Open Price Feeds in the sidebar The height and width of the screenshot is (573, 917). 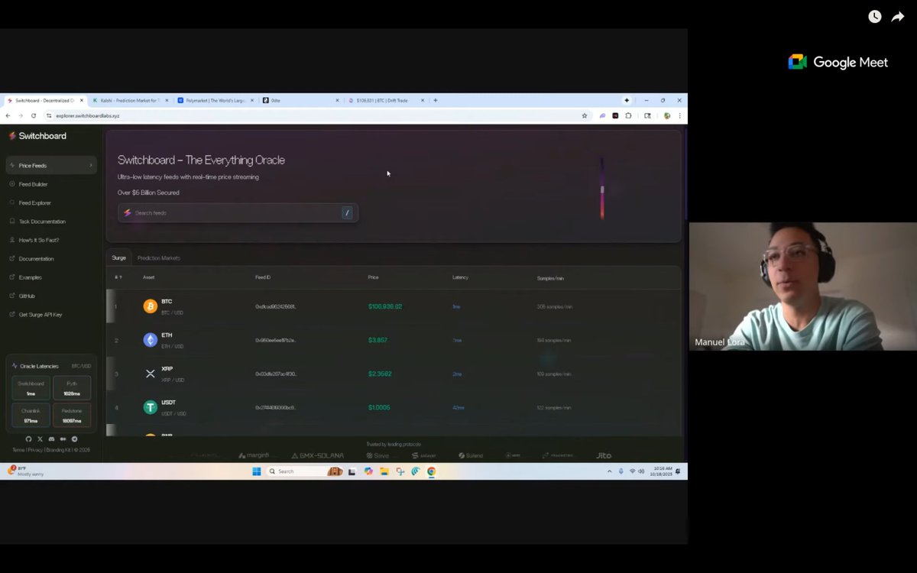pos(51,165)
